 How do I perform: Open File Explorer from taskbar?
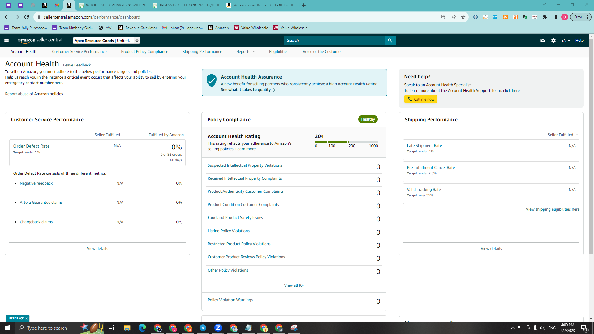point(127,328)
